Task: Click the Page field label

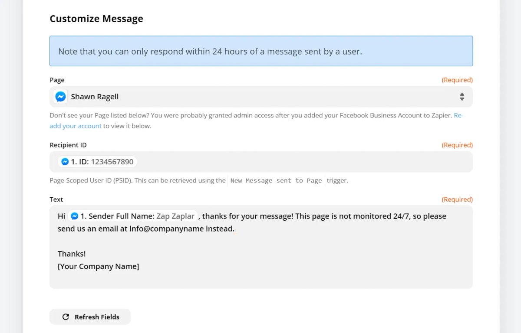Action: click(x=57, y=80)
